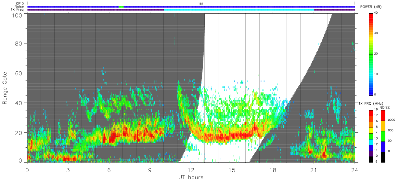Screen dimensions: 399x184
Task: Click the red swatch atop the NOISE legend
Action: tap(383, 115)
